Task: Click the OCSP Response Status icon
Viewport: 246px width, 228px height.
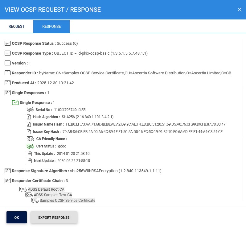Action: [8, 44]
